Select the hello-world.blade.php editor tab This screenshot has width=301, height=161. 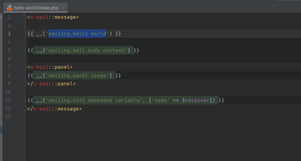[35, 8]
